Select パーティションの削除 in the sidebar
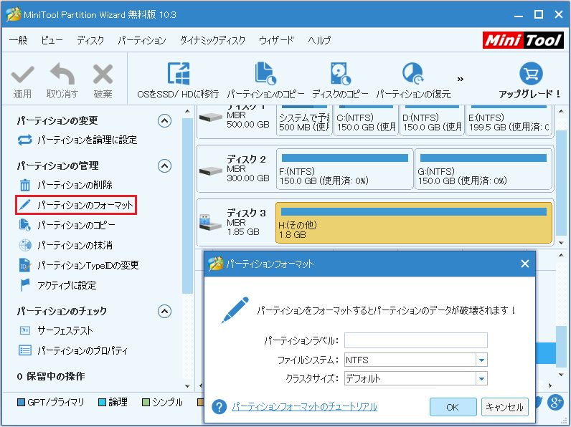 75,186
